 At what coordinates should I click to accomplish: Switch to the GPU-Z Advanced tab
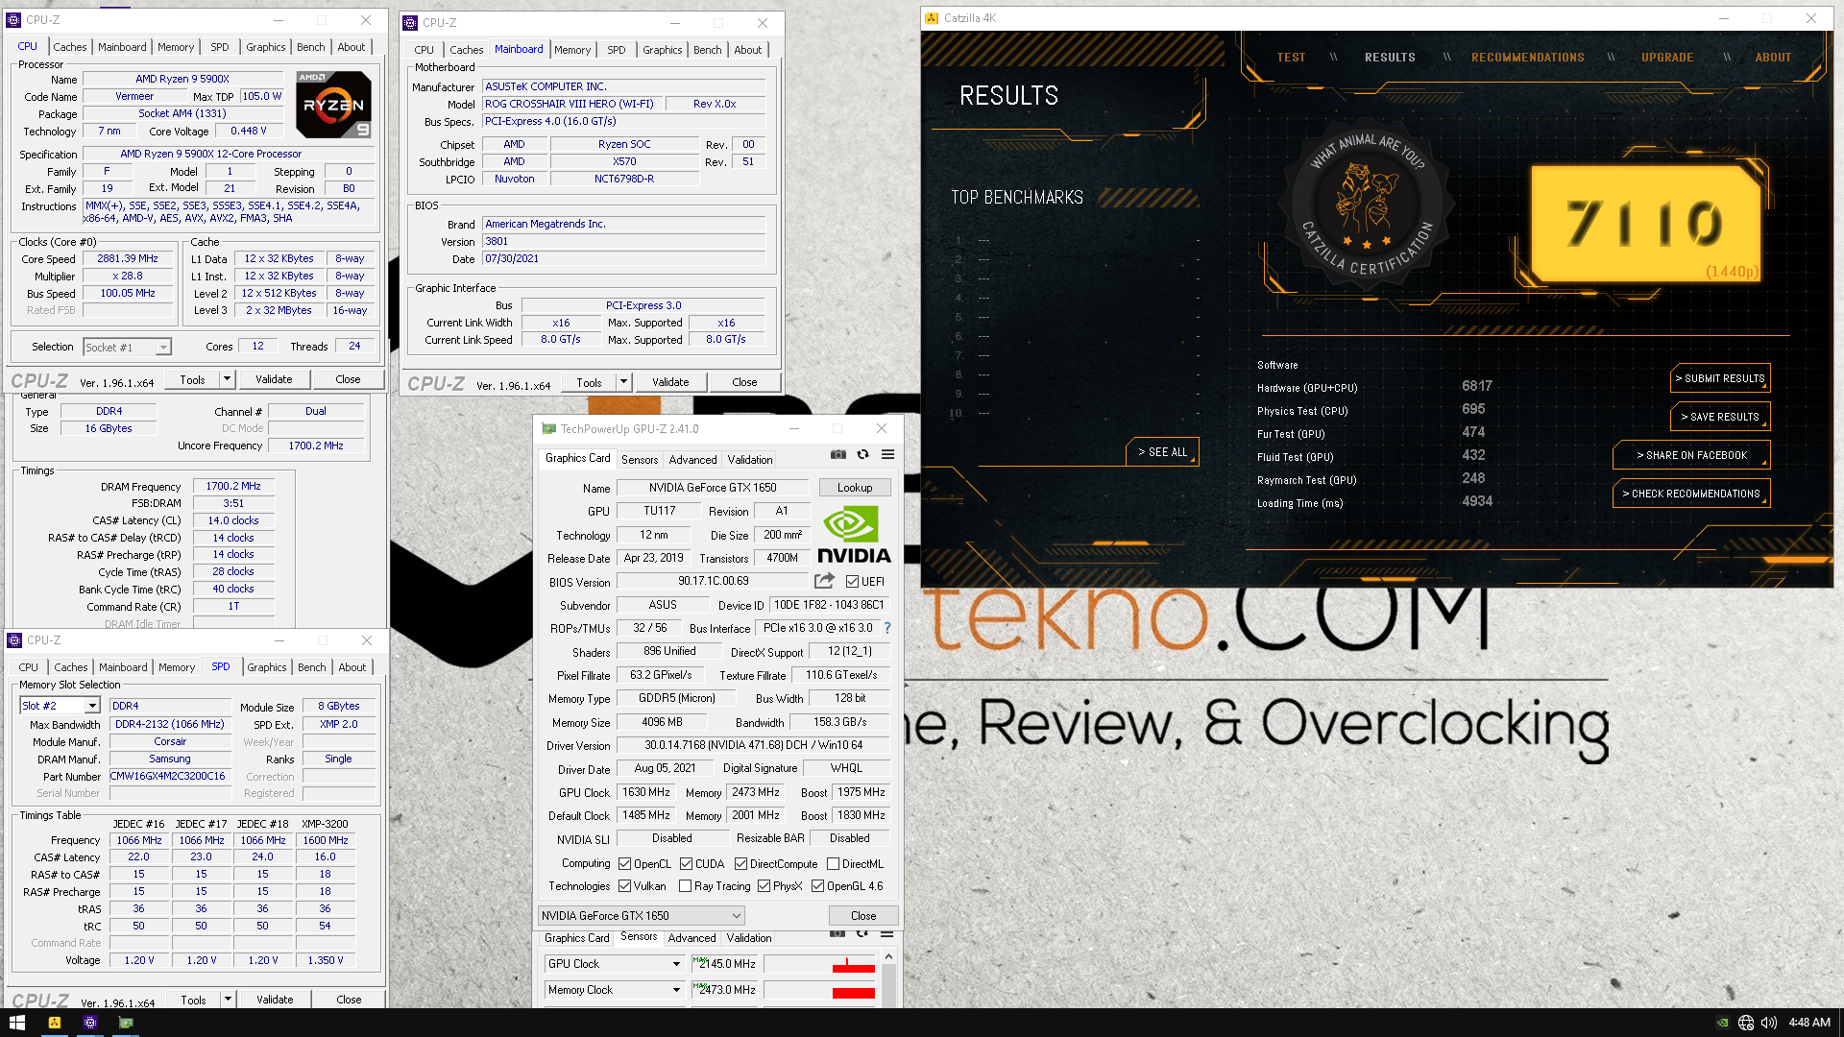coord(692,460)
